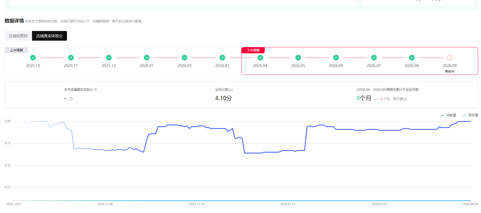The image size is (481, 213).
Task: Select the 店铺真实体验分 tab
Action: 49,36
